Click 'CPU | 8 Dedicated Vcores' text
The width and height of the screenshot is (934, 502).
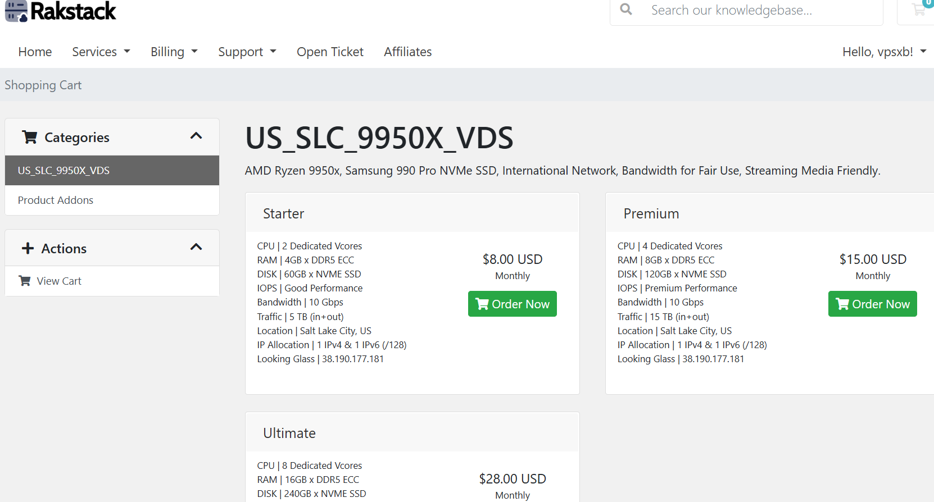coord(310,466)
